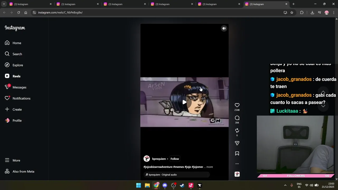The image size is (338, 190).
Task: Open Discord from taskbar
Action: (x=165, y=186)
